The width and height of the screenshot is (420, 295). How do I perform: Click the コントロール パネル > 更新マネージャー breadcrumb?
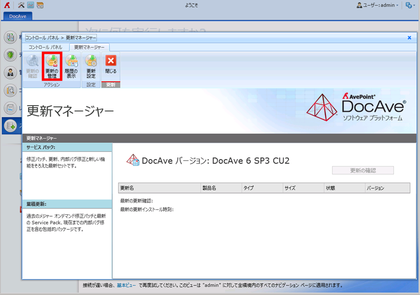pyautogui.click(x=61, y=38)
